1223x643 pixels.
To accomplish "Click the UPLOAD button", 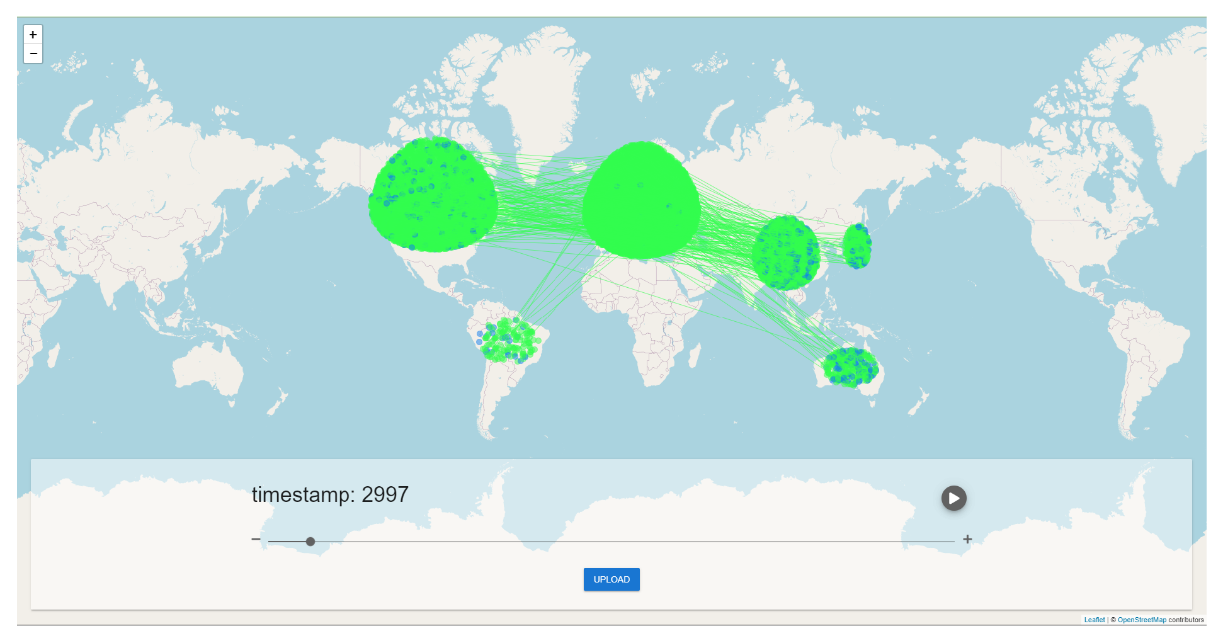I will click(611, 579).
